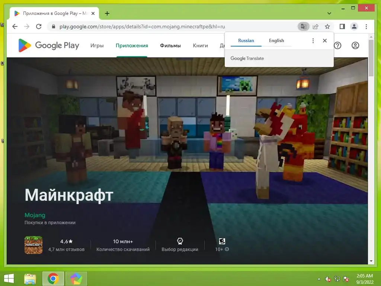This screenshot has width=381, height=286.
Task: Select the English tab in translate popup
Action: 276,41
